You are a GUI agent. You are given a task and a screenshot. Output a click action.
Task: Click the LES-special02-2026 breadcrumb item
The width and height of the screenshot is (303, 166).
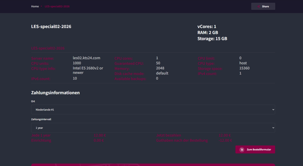57,6
